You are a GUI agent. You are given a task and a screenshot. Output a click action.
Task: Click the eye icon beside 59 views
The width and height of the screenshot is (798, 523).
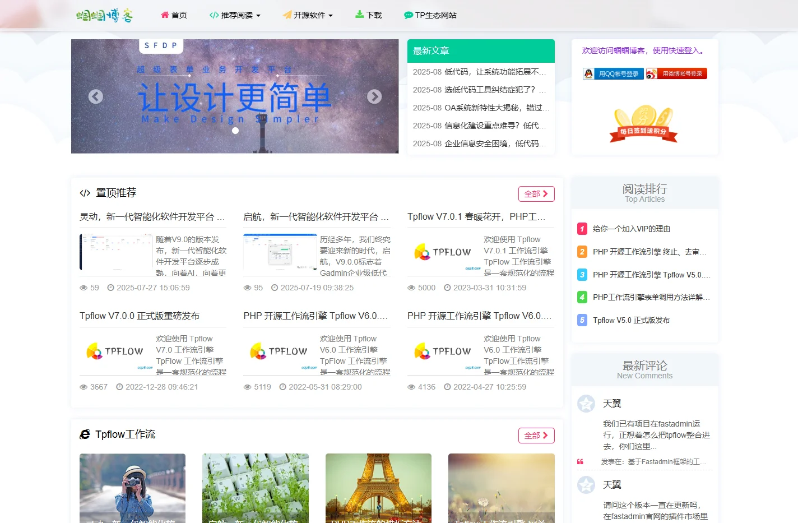click(x=83, y=288)
